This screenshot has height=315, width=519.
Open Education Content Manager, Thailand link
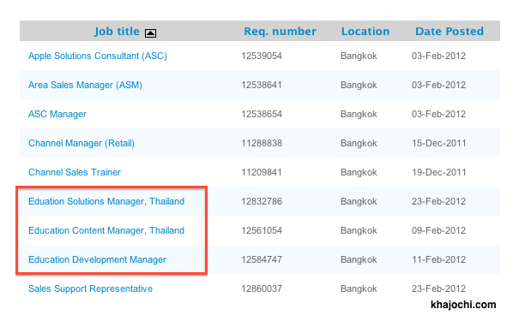pos(106,230)
